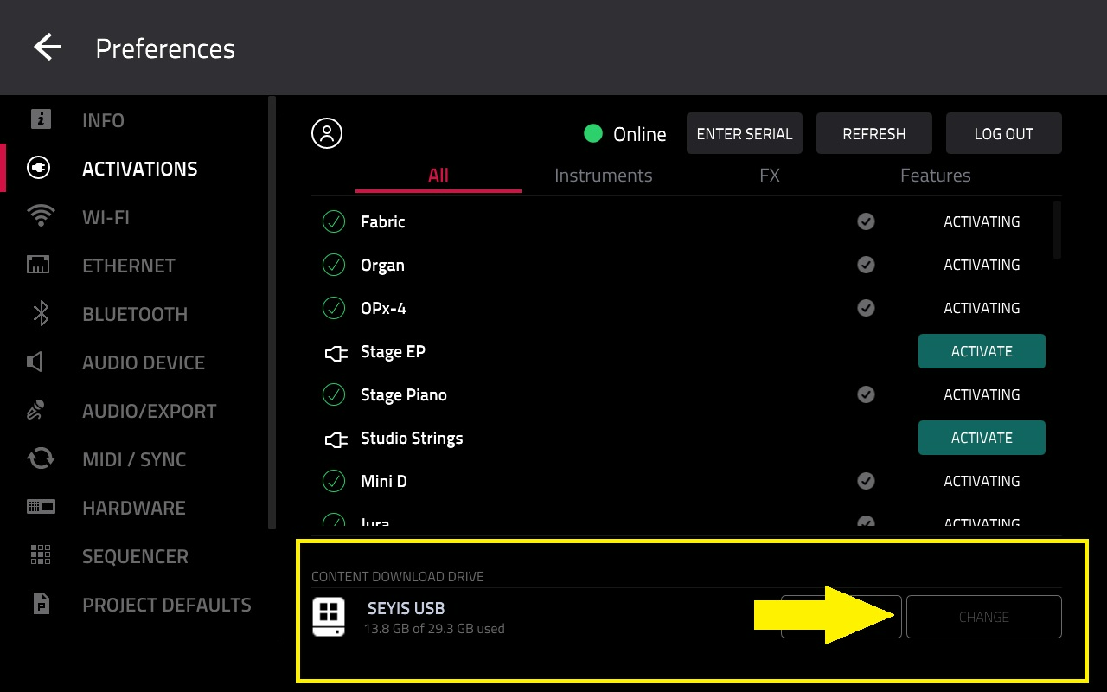Switch to the Instruments tab
The height and width of the screenshot is (692, 1107).
(604, 176)
